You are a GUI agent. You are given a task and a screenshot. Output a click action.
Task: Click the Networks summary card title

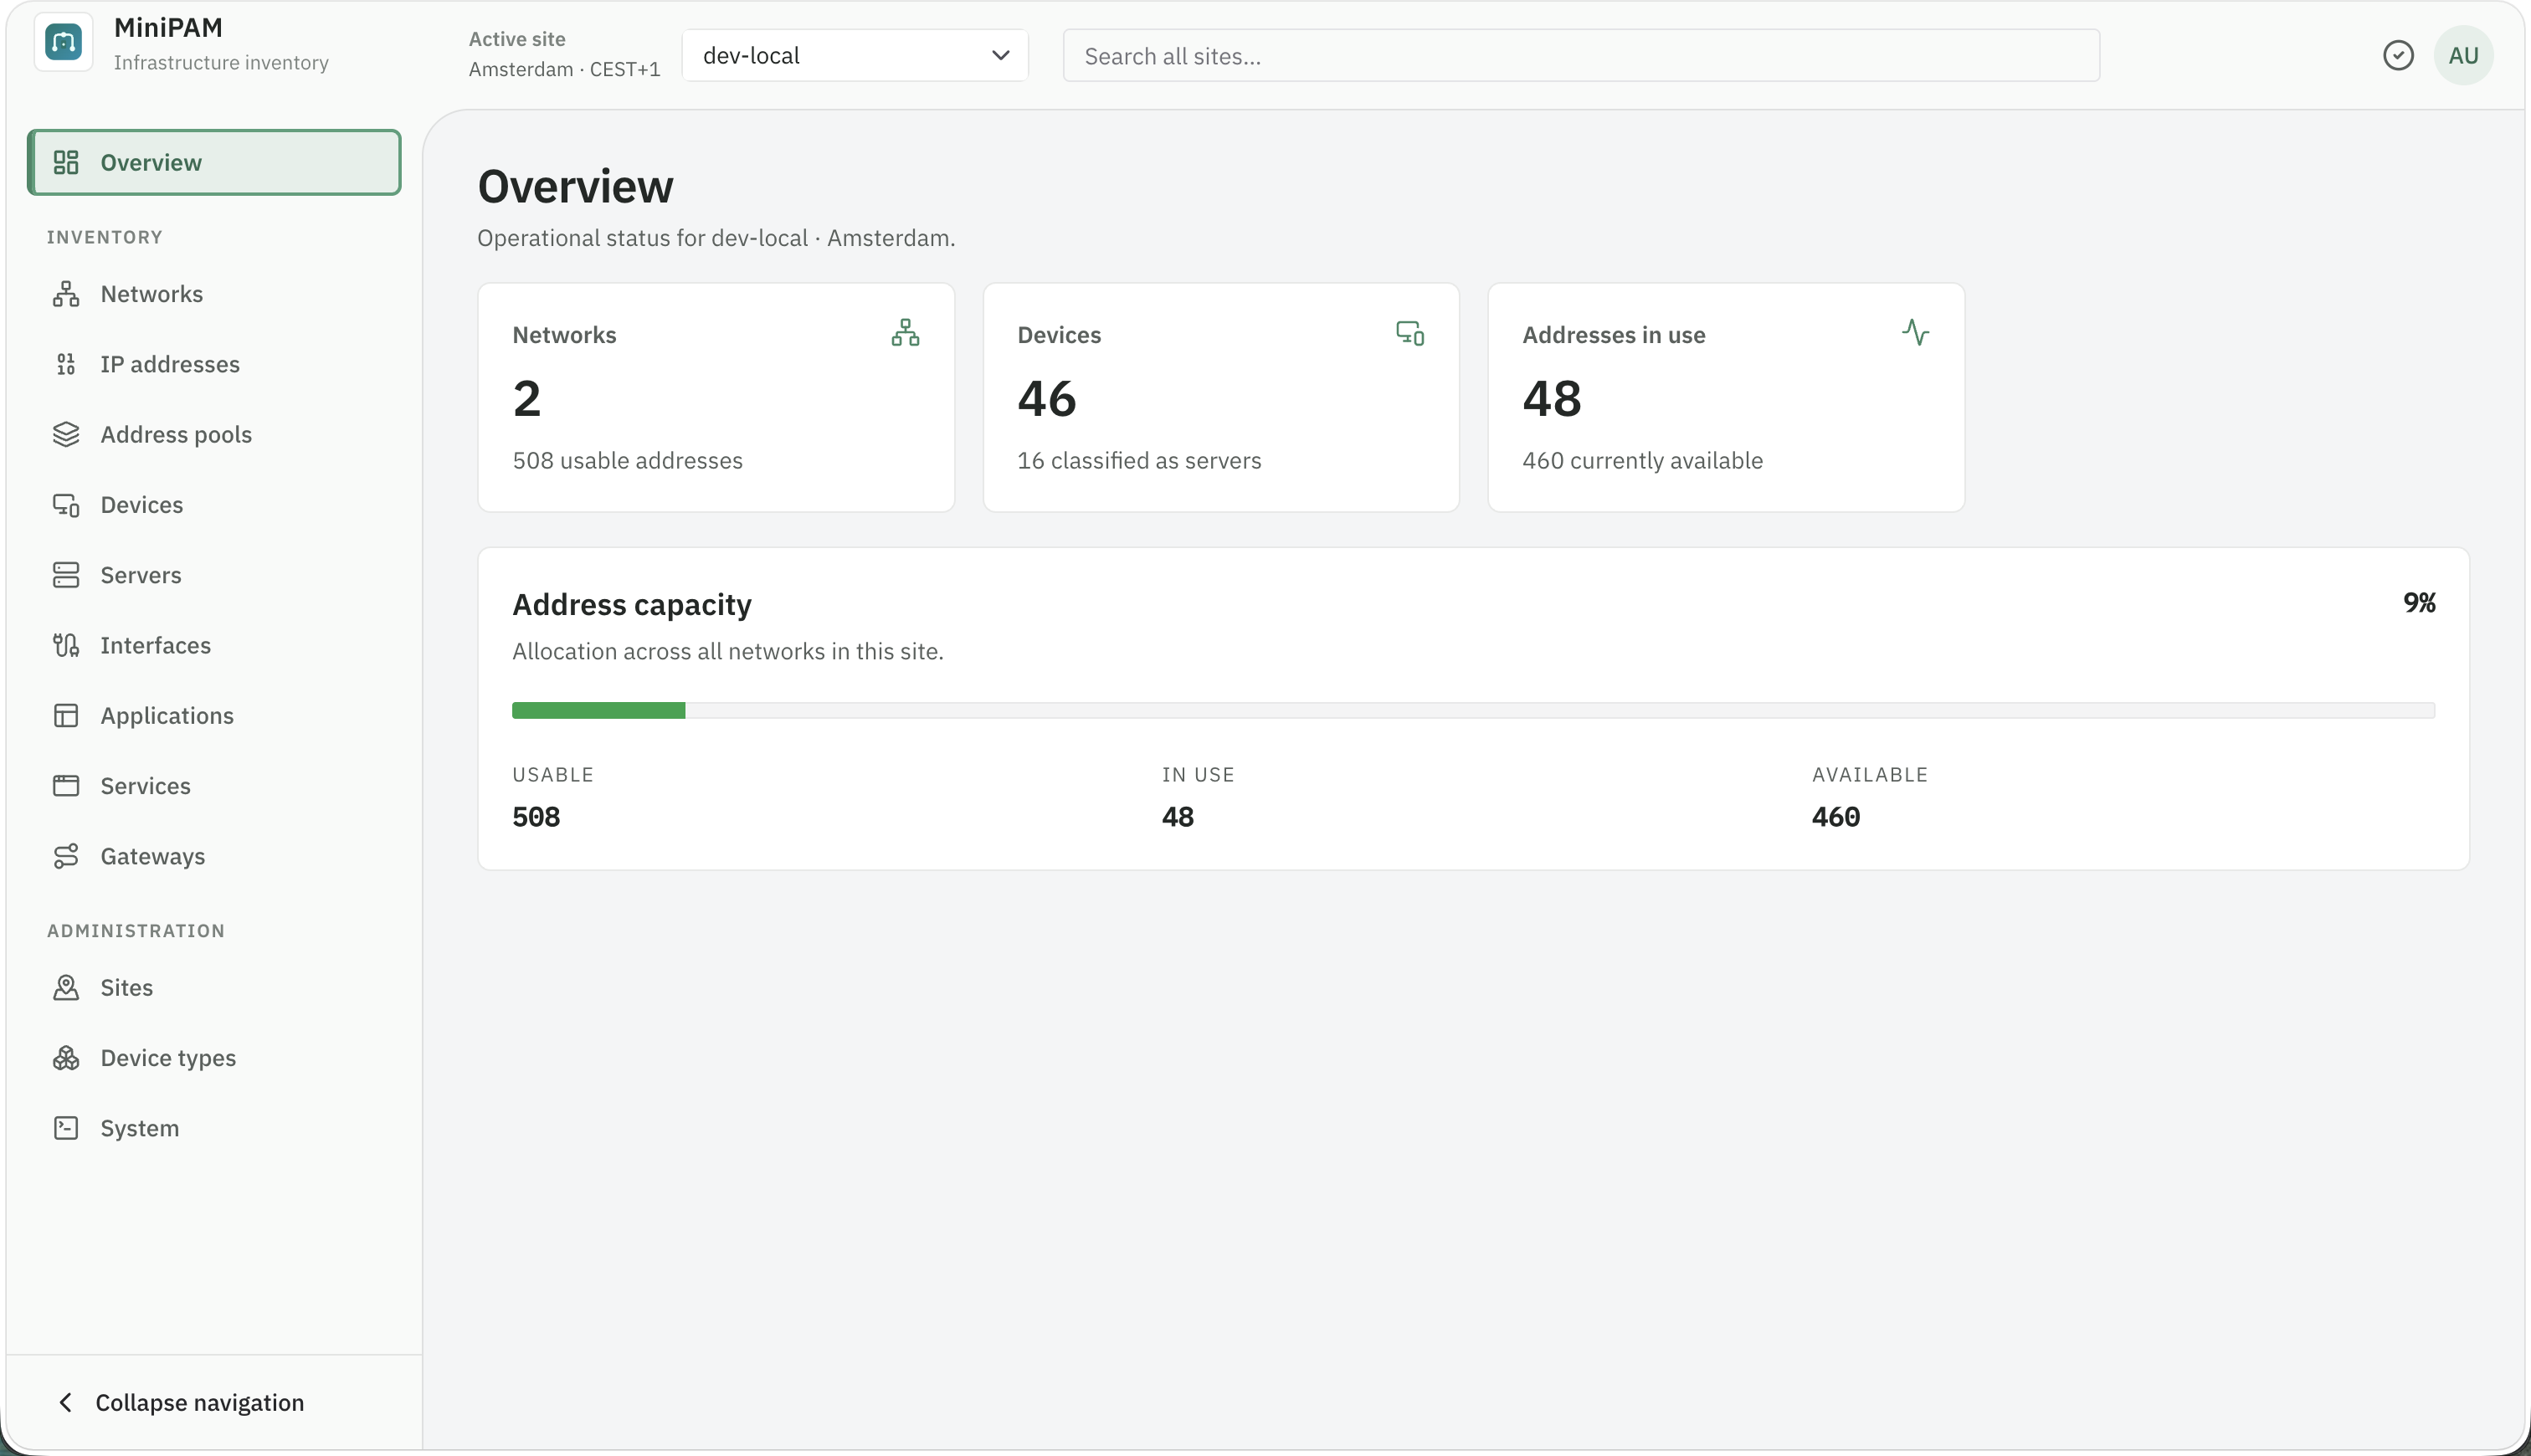pyautogui.click(x=564, y=335)
